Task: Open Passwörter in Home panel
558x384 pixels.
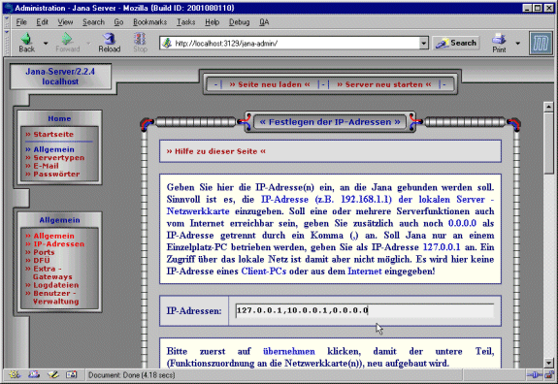Action: (52, 174)
